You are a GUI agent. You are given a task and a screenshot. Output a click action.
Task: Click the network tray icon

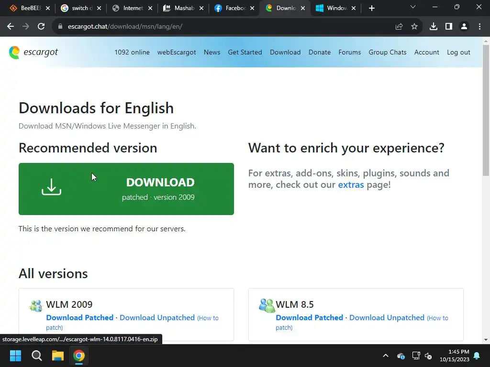point(416,356)
